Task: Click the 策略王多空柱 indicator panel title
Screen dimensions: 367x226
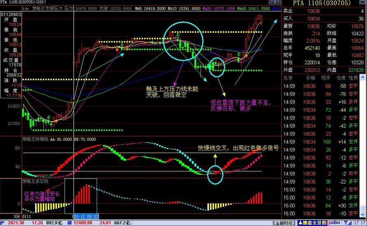Action: click(x=35, y=181)
